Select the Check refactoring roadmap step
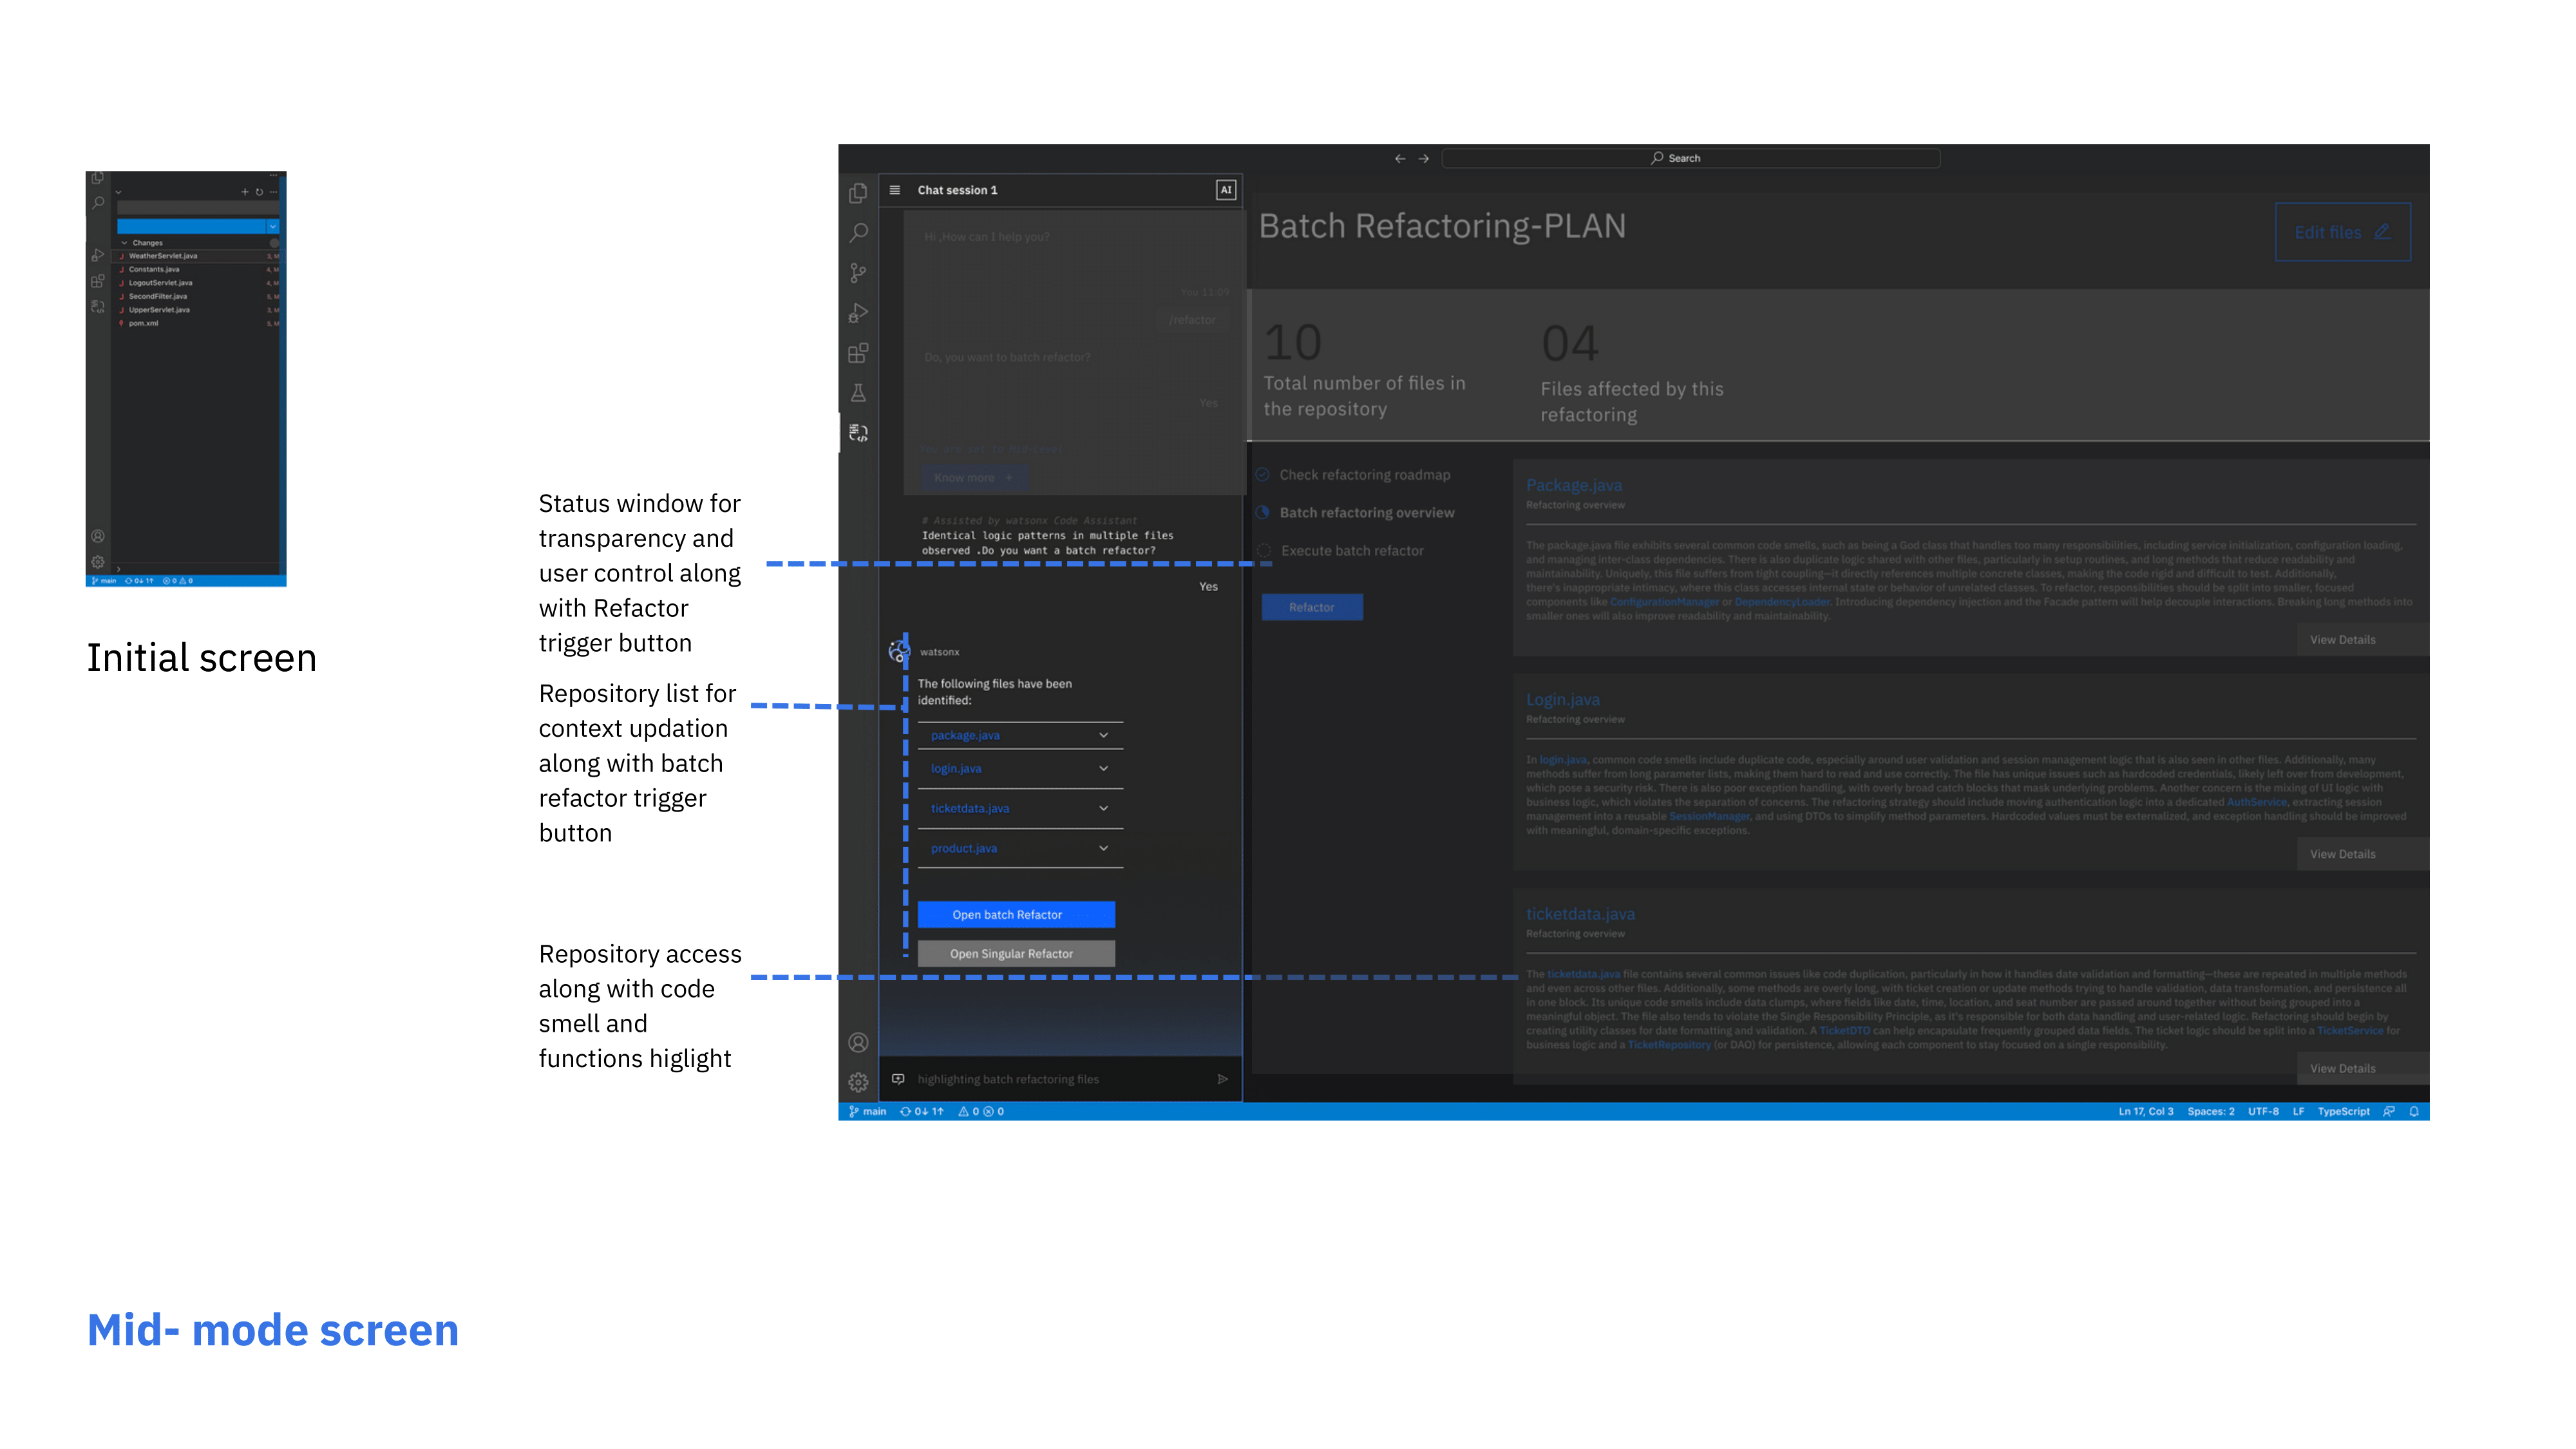 [1353, 475]
